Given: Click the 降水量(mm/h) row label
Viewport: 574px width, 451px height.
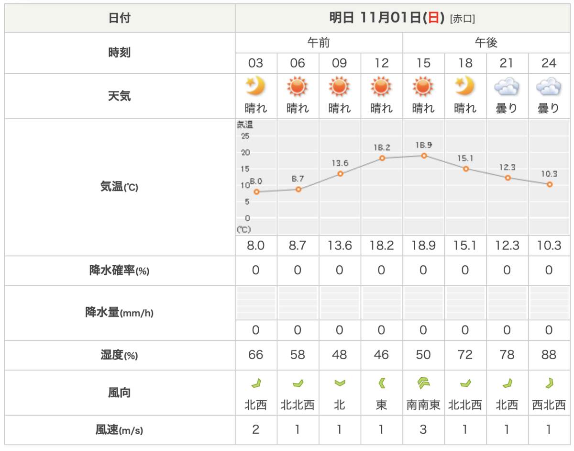Looking at the screenshot, I should (120, 313).
